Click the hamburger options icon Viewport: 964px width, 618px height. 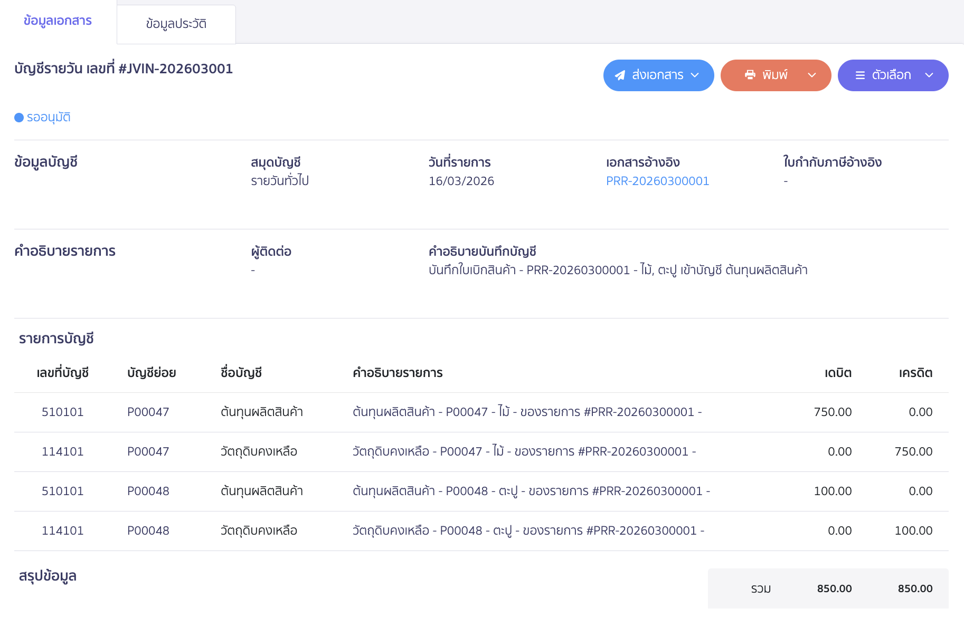coord(860,75)
